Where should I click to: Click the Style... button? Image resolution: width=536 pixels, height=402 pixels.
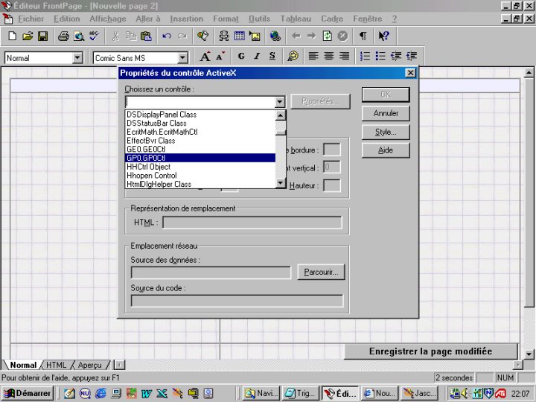386,132
